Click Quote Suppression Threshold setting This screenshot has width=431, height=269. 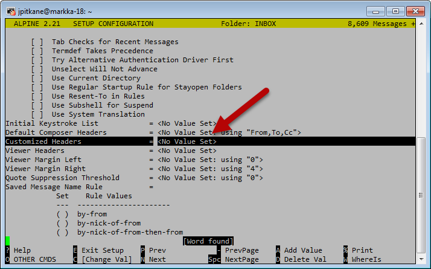click(62, 178)
